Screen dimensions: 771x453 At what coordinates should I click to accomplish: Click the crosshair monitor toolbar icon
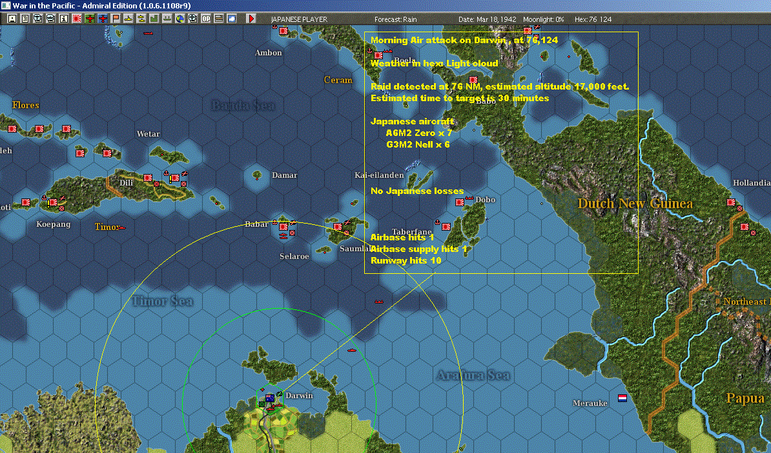tap(192, 19)
